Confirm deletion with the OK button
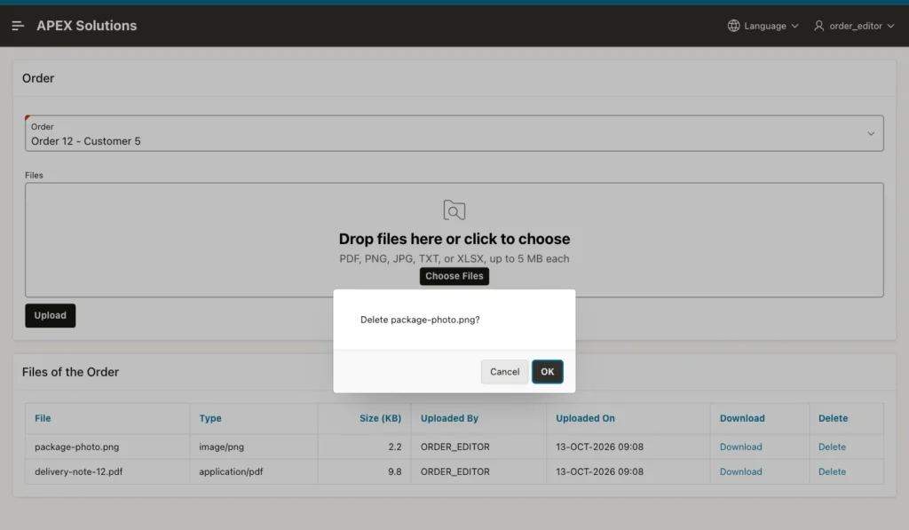The height and width of the screenshot is (530, 909). click(547, 372)
